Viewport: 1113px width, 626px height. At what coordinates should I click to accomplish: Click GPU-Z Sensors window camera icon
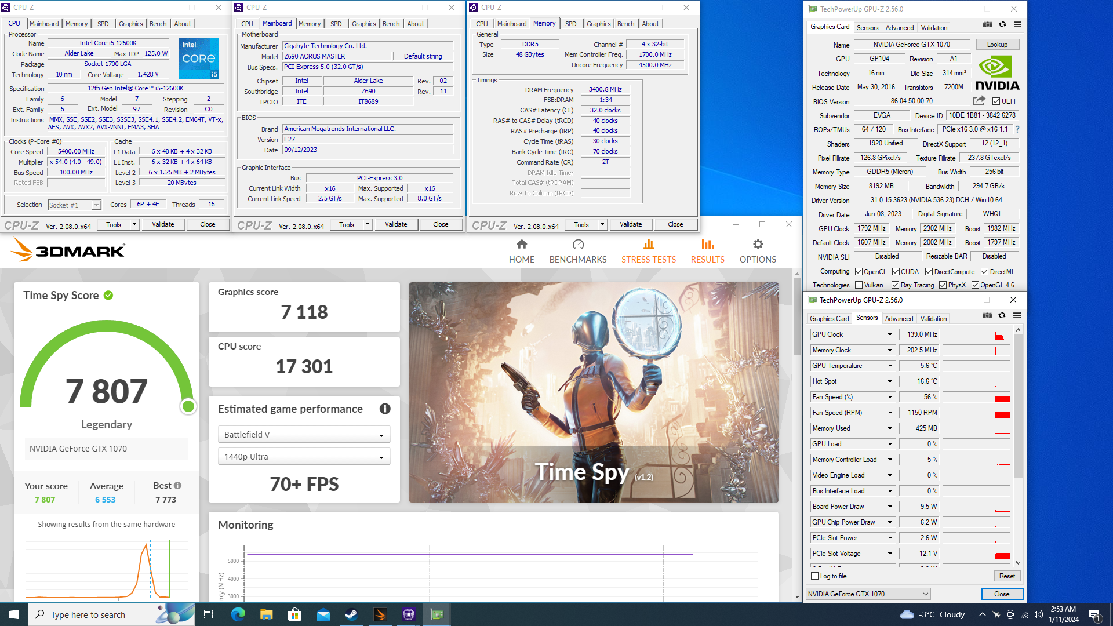[987, 315]
